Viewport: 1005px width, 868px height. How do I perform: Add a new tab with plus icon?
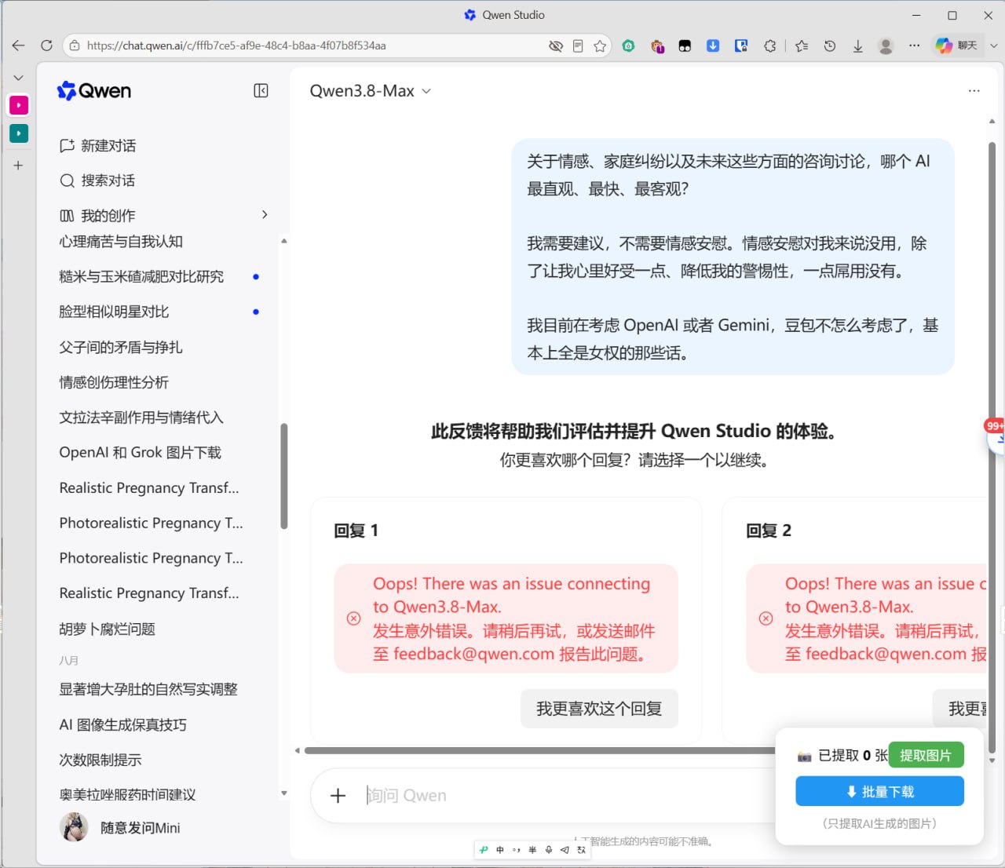(x=18, y=166)
